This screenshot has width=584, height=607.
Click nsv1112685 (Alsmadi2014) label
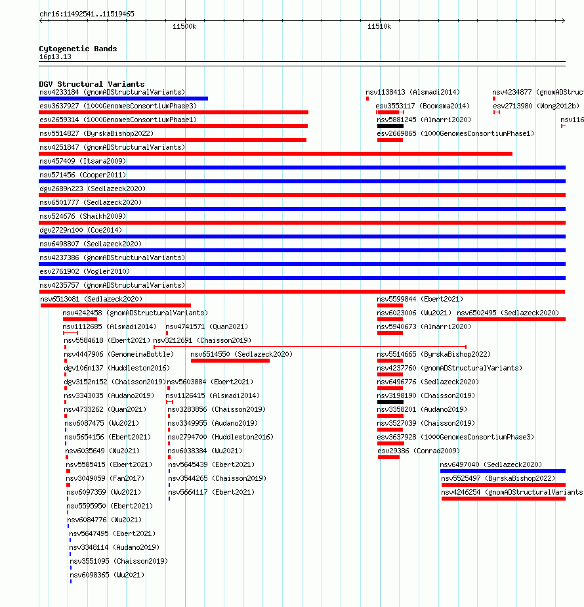tap(110, 326)
